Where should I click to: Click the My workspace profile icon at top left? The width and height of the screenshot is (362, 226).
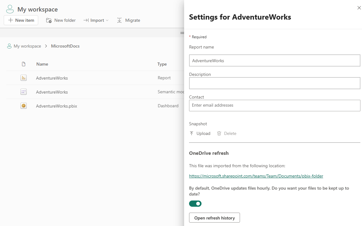click(x=10, y=9)
